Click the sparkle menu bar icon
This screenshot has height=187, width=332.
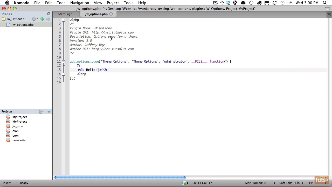(290, 3)
